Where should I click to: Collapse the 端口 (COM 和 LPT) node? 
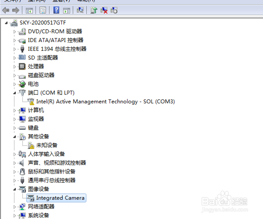pyautogui.click(x=14, y=93)
